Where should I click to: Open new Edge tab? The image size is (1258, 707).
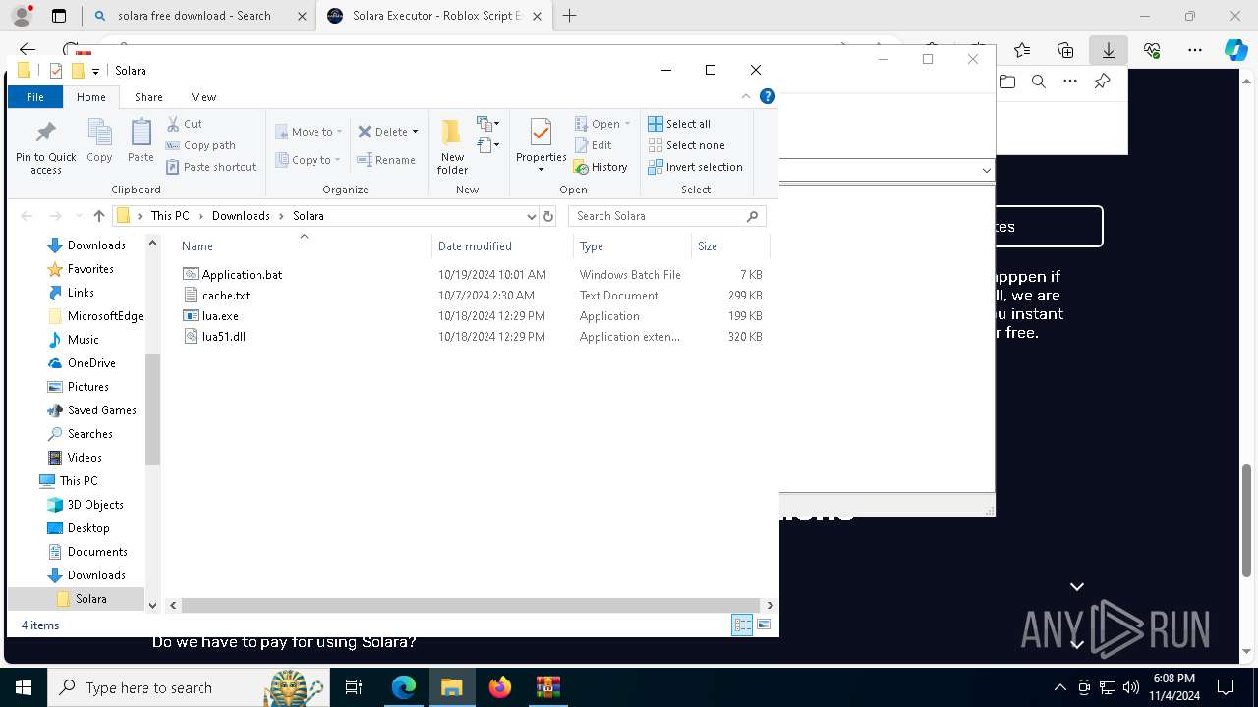click(x=570, y=16)
